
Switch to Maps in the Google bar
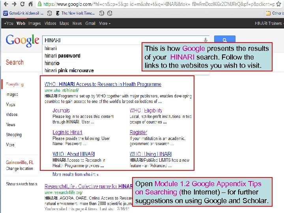pos(64,23)
